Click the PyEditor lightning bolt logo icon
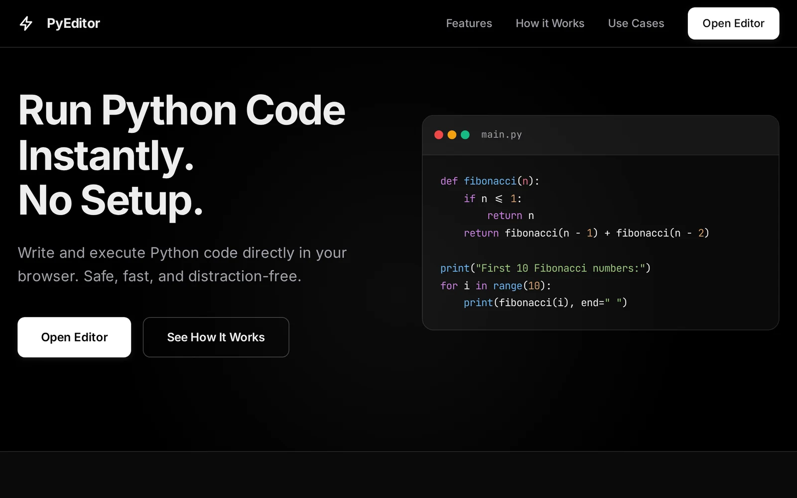The height and width of the screenshot is (498, 797). [26, 23]
